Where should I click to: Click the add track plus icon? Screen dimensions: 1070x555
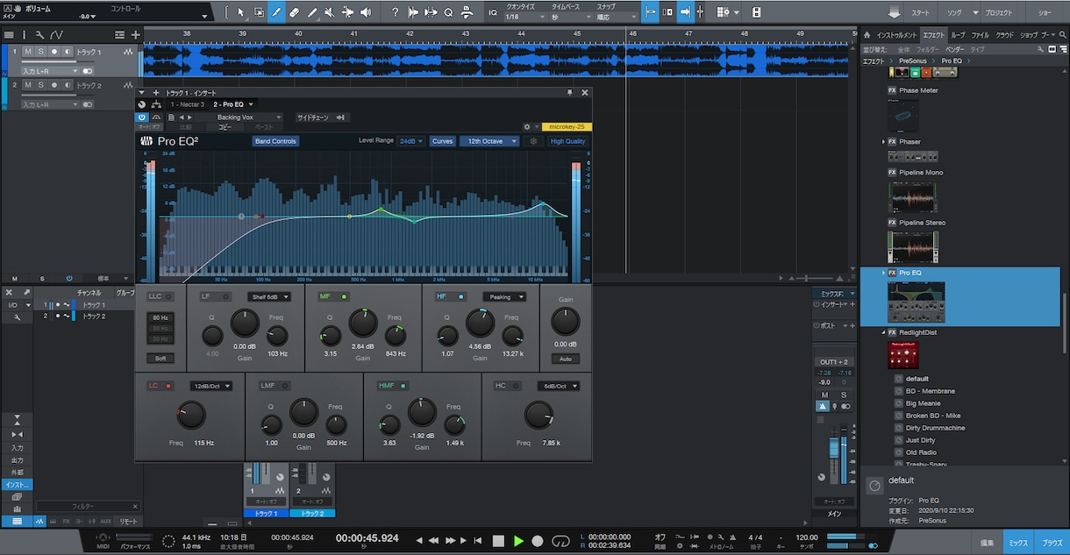click(135, 35)
